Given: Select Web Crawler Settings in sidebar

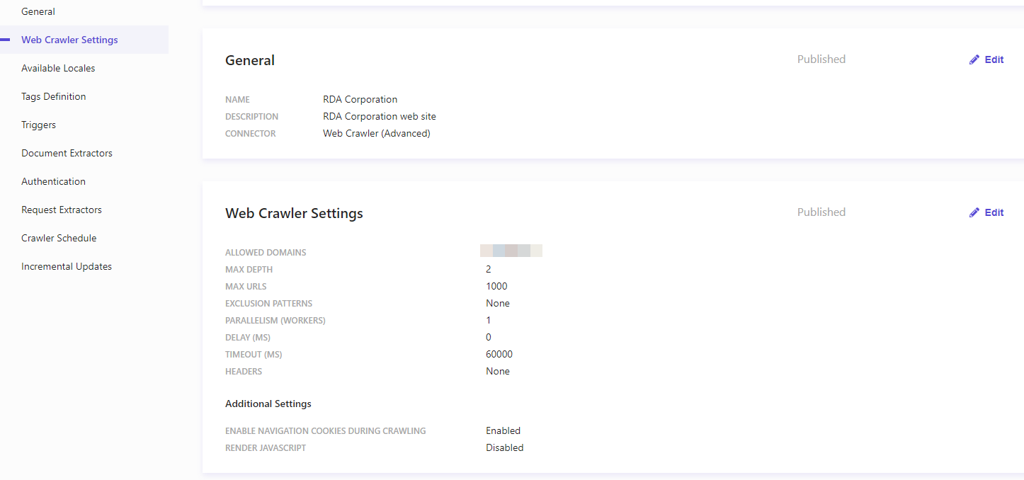Looking at the screenshot, I should coord(84,40).
